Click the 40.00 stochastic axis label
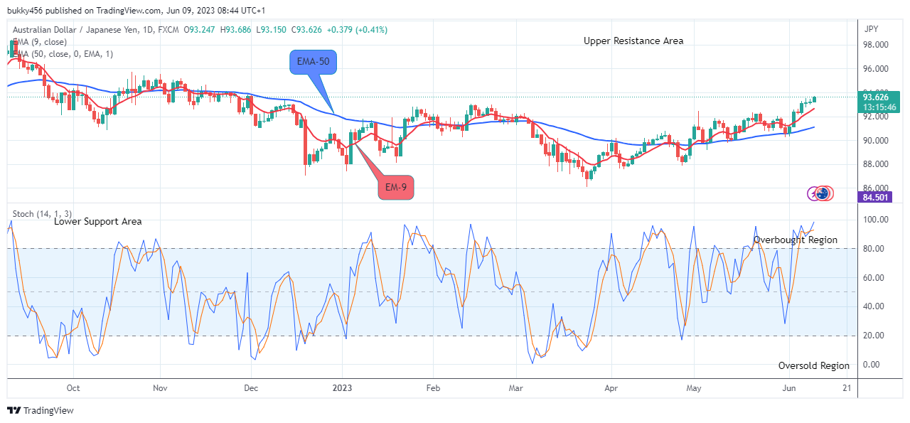This screenshot has height=423, width=910. [x=875, y=306]
